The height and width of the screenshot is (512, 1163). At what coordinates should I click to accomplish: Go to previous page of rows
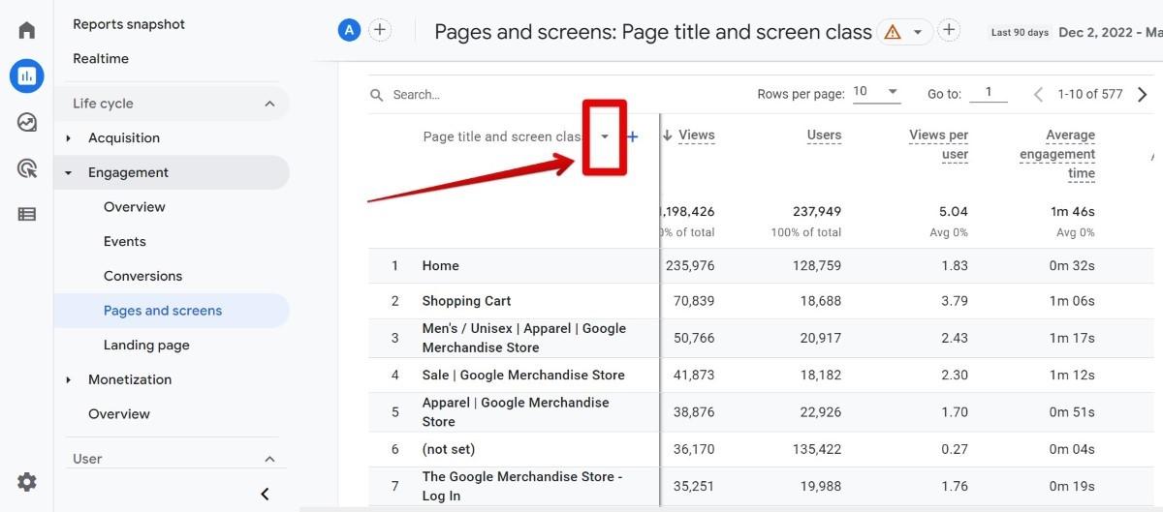(1038, 94)
